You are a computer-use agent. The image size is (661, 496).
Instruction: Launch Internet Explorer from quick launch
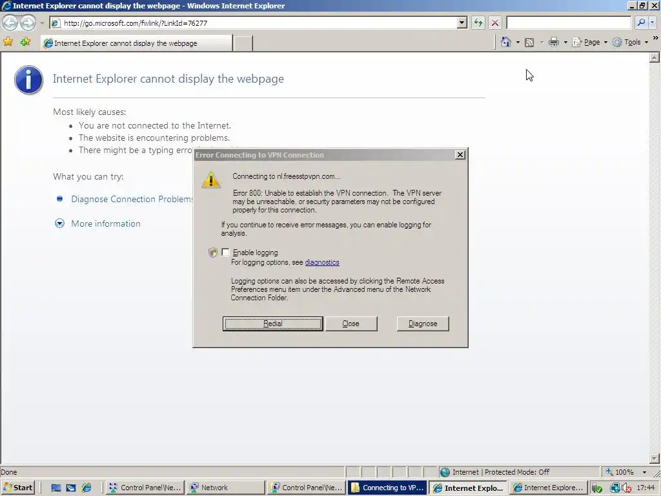[x=86, y=488]
